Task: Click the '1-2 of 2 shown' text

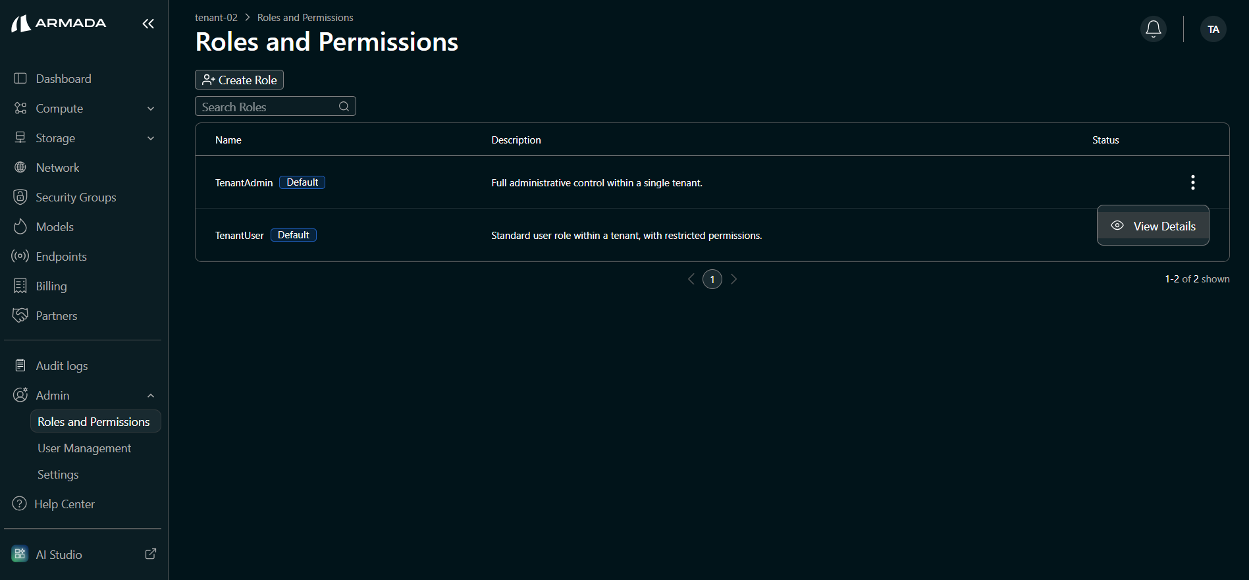Action: coord(1197,279)
